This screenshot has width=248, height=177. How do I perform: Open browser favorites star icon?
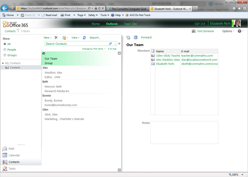click(239, 9)
